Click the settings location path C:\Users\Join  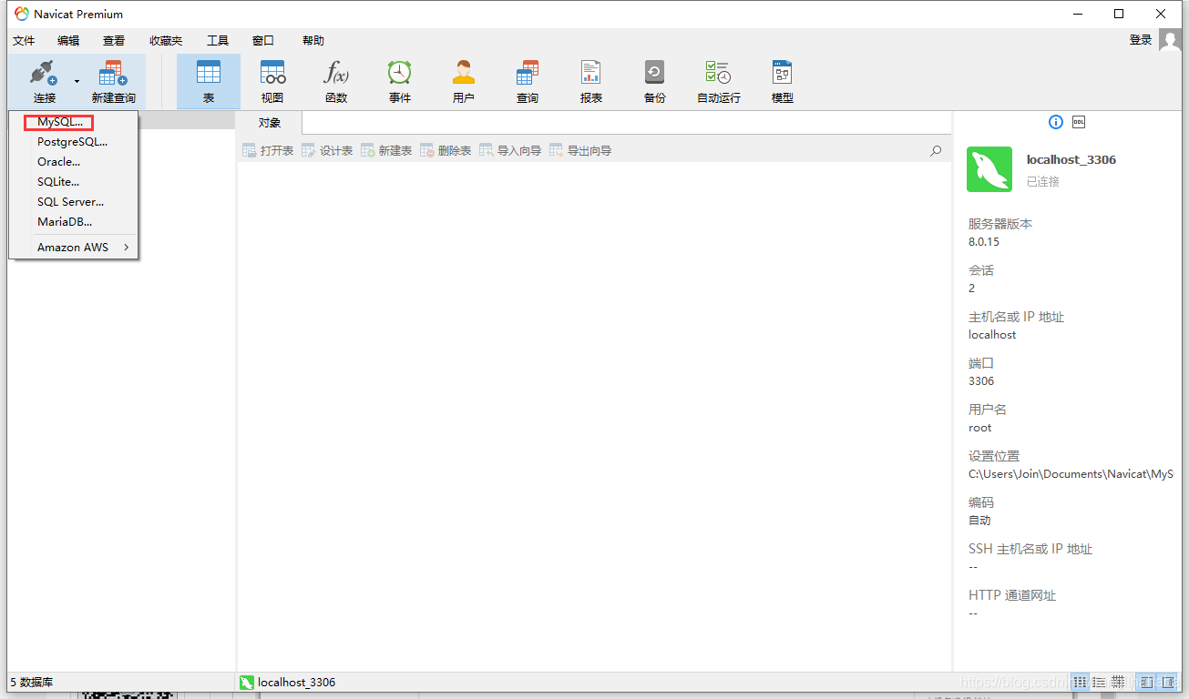[1071, 474]
